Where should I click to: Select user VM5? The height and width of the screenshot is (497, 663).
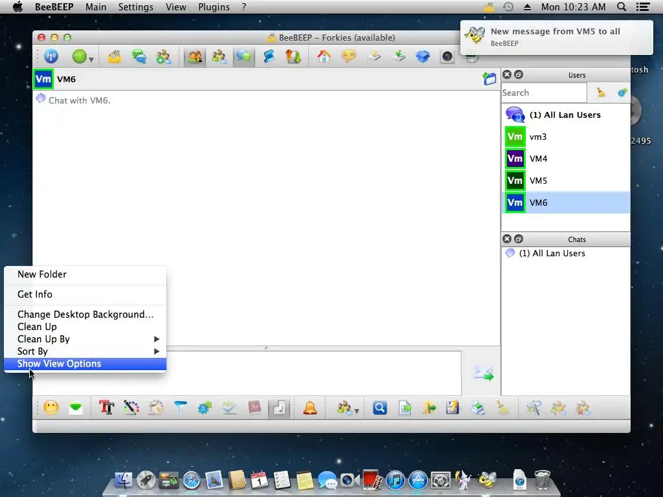[566, 181]
